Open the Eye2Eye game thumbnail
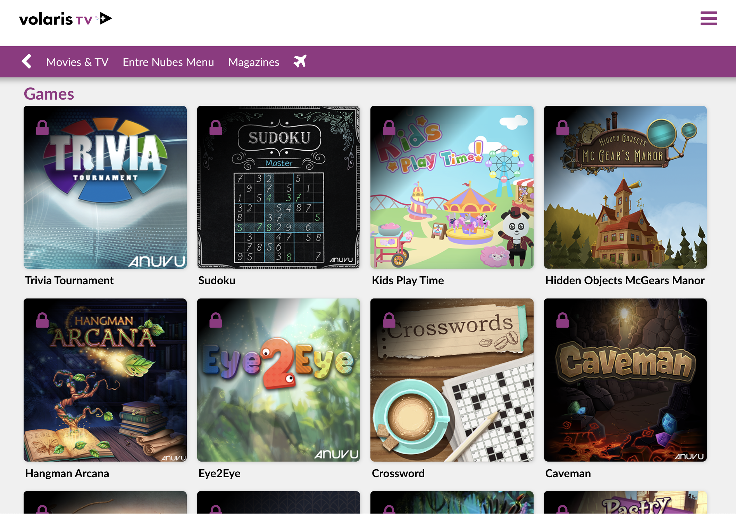This screenshot has width=736, height=514. click(278, 380)
